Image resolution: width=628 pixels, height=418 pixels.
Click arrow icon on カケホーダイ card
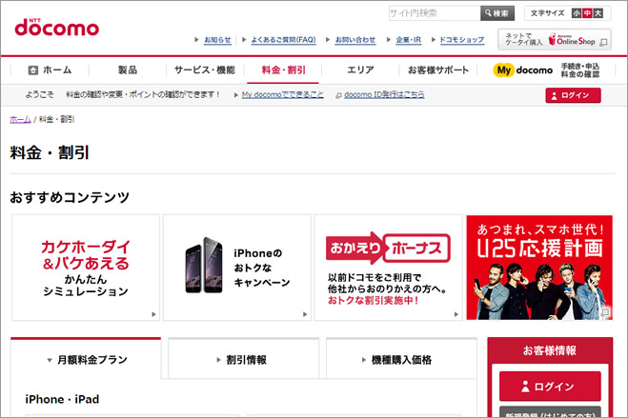point(153,314)
